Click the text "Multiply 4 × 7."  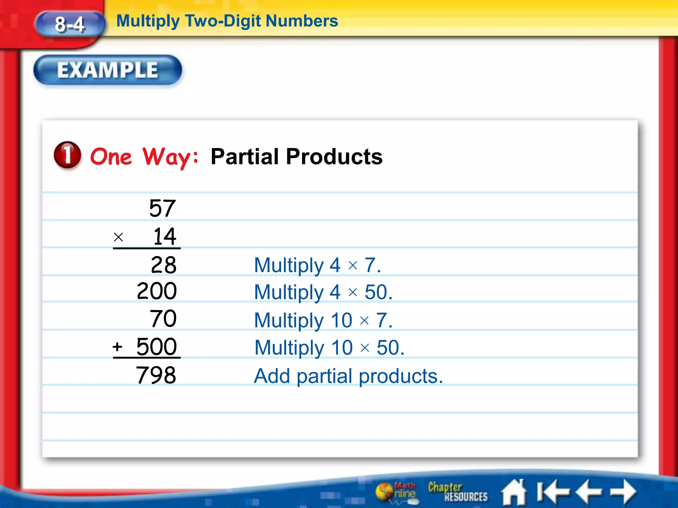coord(317,265)
